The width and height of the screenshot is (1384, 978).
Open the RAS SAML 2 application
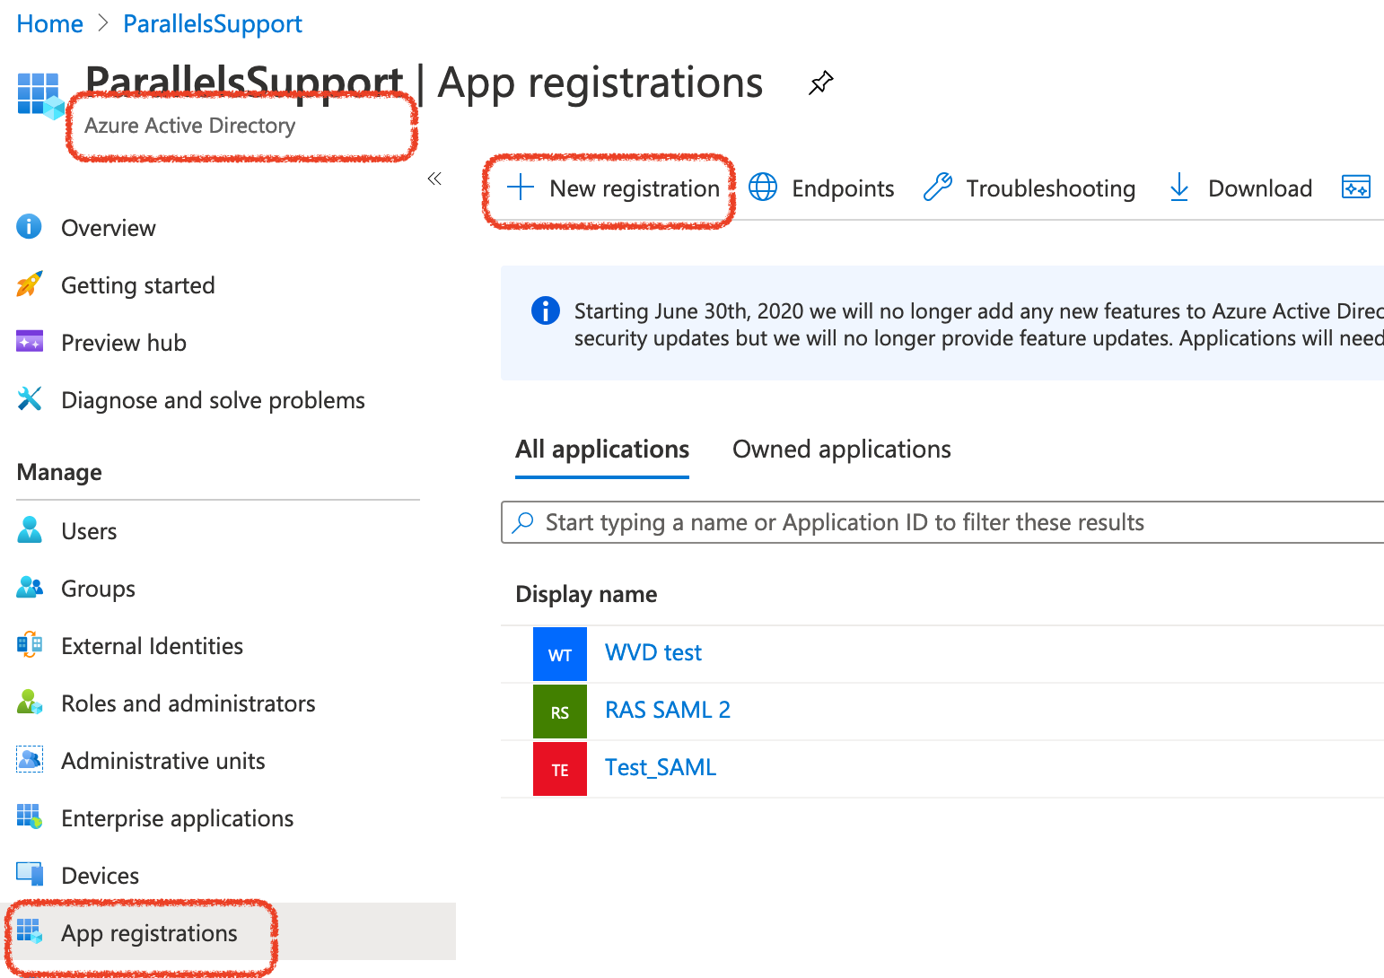667,710
